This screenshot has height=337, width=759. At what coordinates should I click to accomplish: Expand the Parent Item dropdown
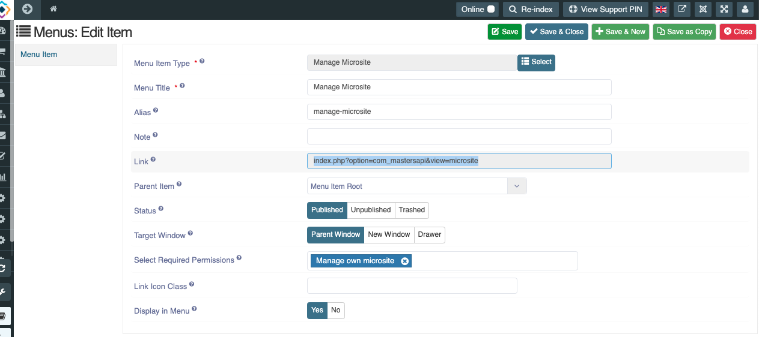(x=416, y=186)
